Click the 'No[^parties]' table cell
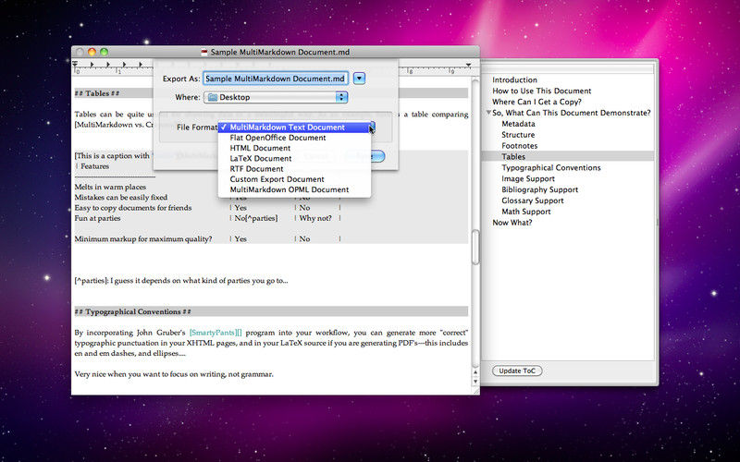Image resolution: width=740 pixels, height=462 pixels. click(256, 218)
